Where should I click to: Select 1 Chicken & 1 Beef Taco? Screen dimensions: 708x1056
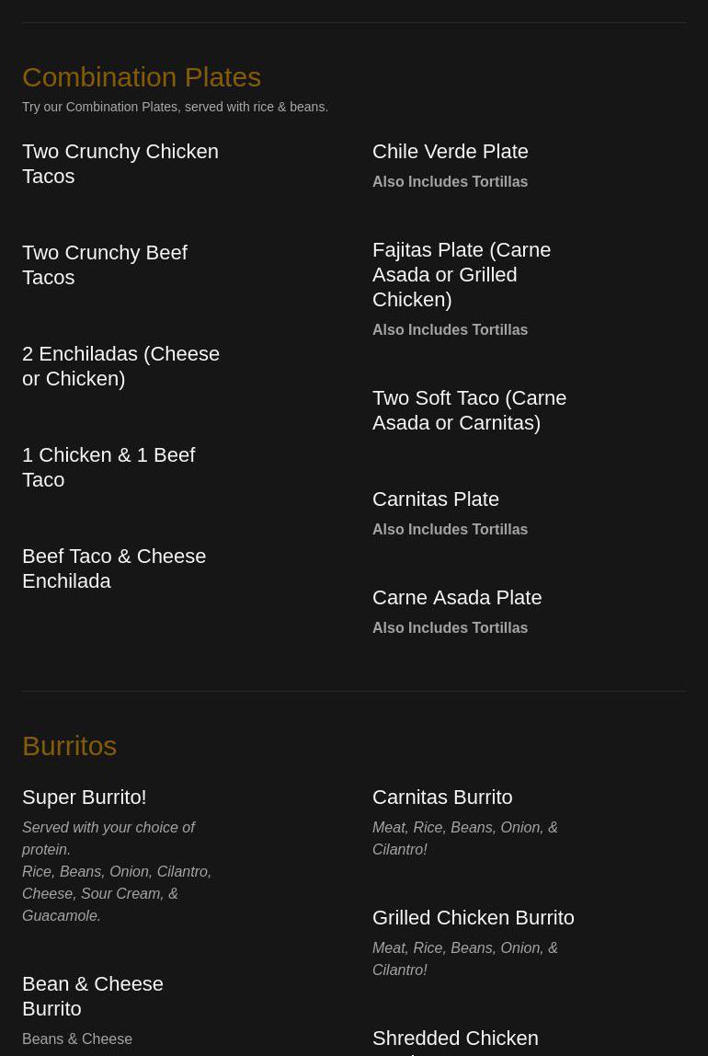point(109,467)
